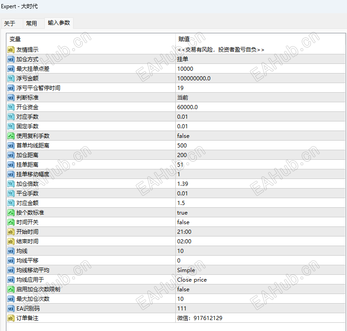Click the string icon beside 友情提示

click(x=11, y=50)
